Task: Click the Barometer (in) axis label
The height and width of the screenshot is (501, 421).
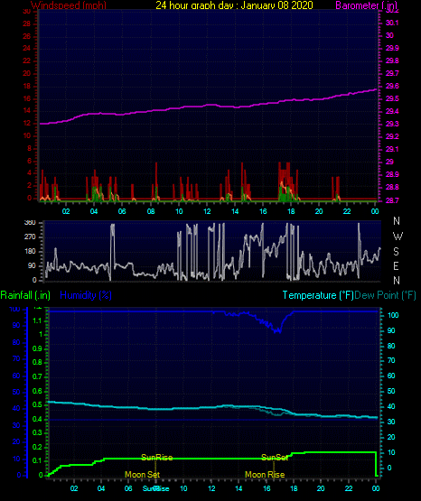Action: [x=366, y=5]
